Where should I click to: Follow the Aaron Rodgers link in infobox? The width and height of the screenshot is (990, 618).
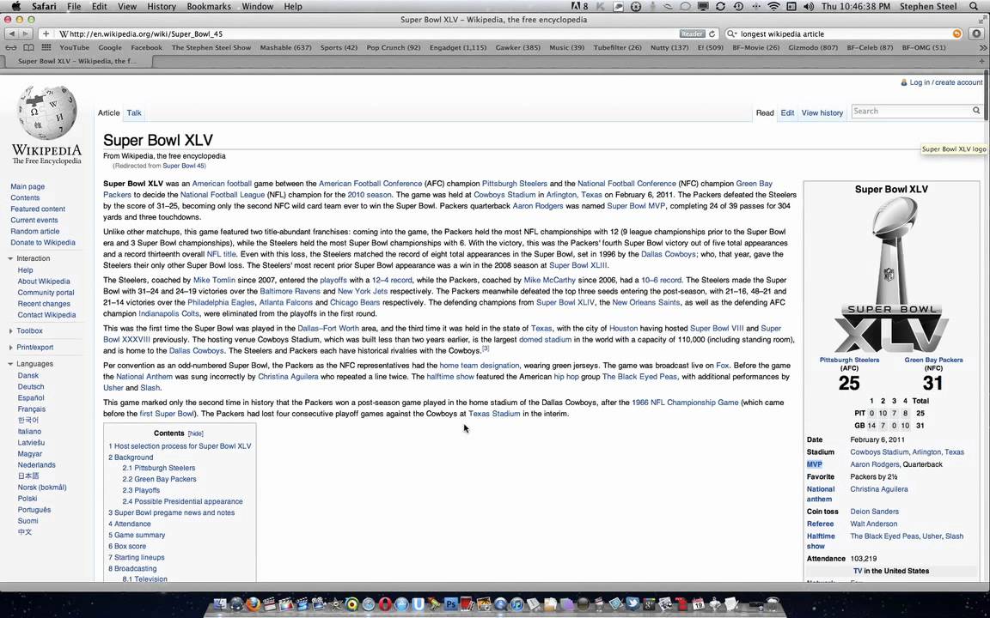tap(875, 464)
